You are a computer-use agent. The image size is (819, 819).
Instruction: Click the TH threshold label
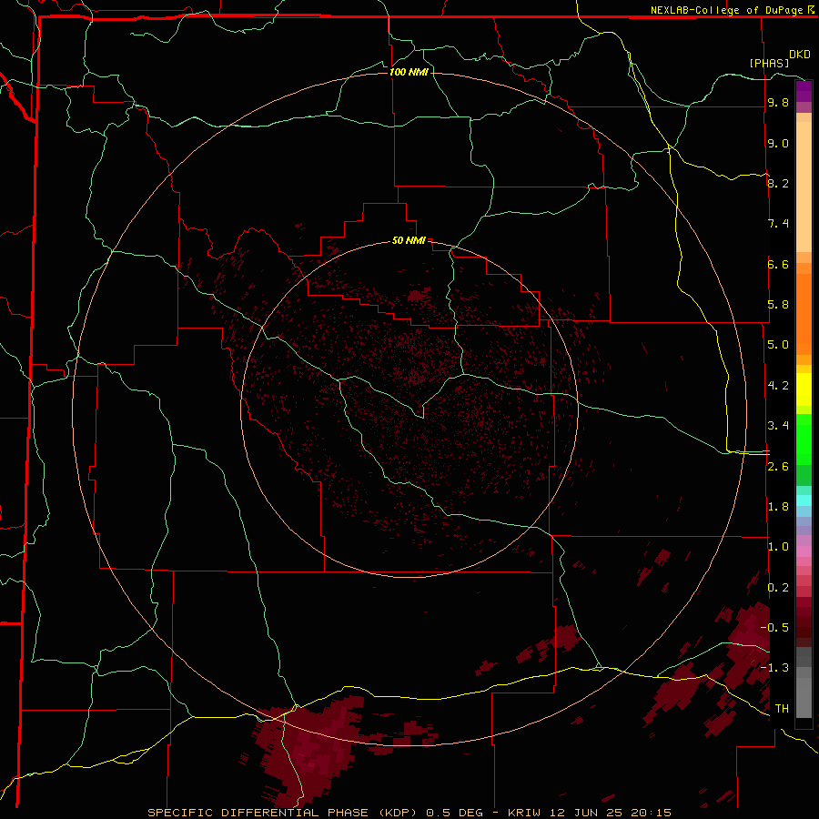click(782, 709)
